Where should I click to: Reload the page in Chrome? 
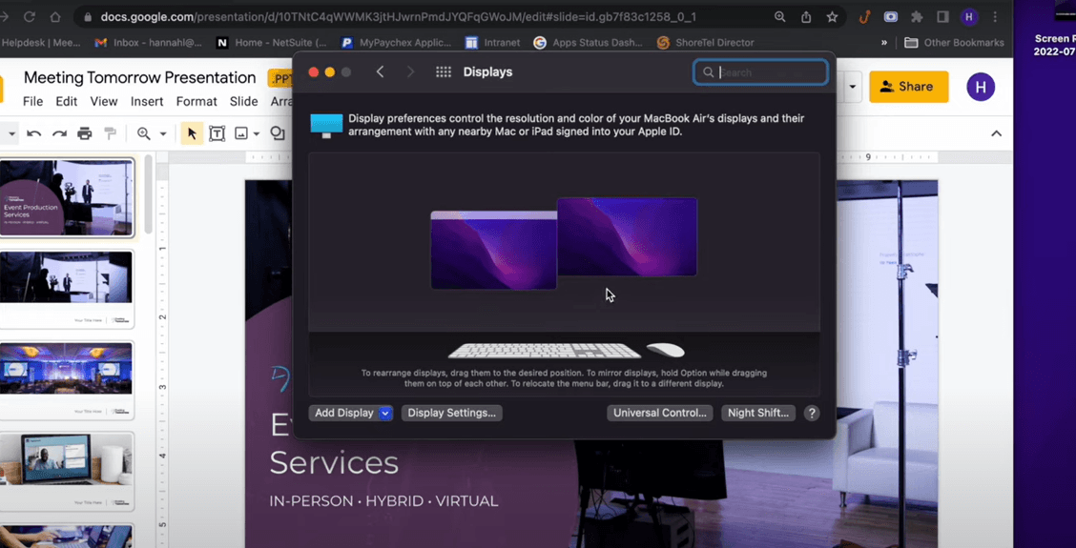(29, 17)
